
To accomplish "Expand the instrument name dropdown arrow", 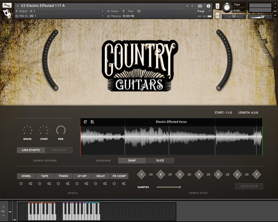I will (x=18, y=6).
